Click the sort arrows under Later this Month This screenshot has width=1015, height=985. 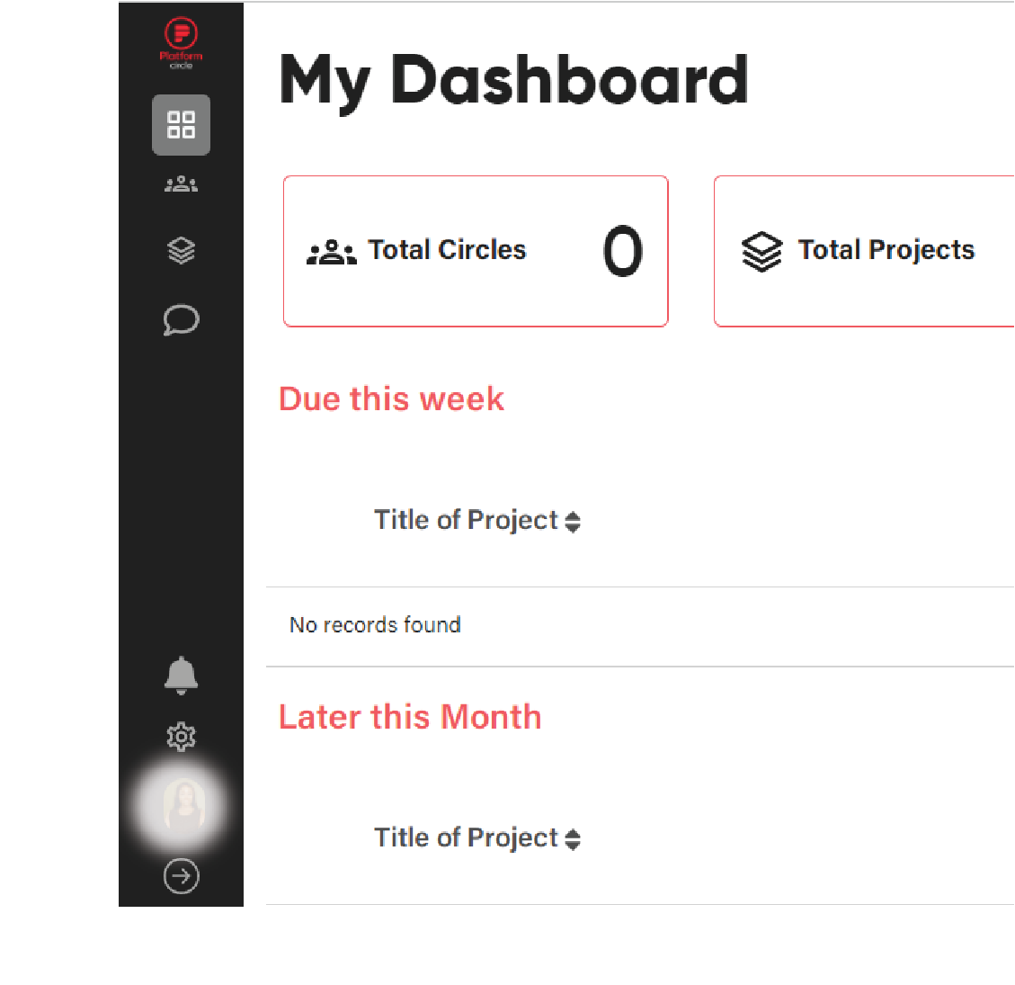point(573,839)
